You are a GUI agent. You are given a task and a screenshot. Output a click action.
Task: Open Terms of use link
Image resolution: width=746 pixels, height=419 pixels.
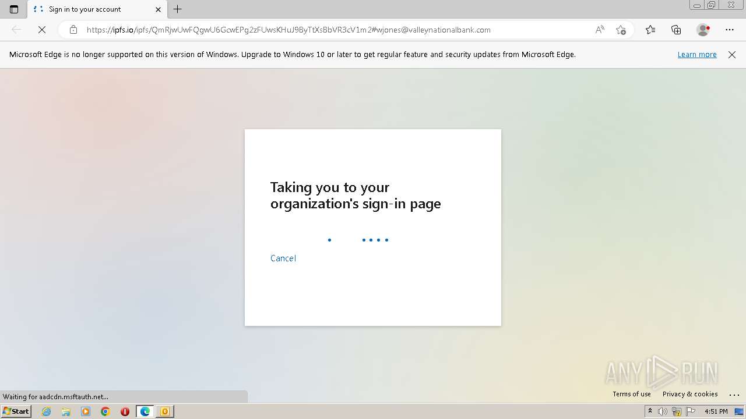point(632,394)
